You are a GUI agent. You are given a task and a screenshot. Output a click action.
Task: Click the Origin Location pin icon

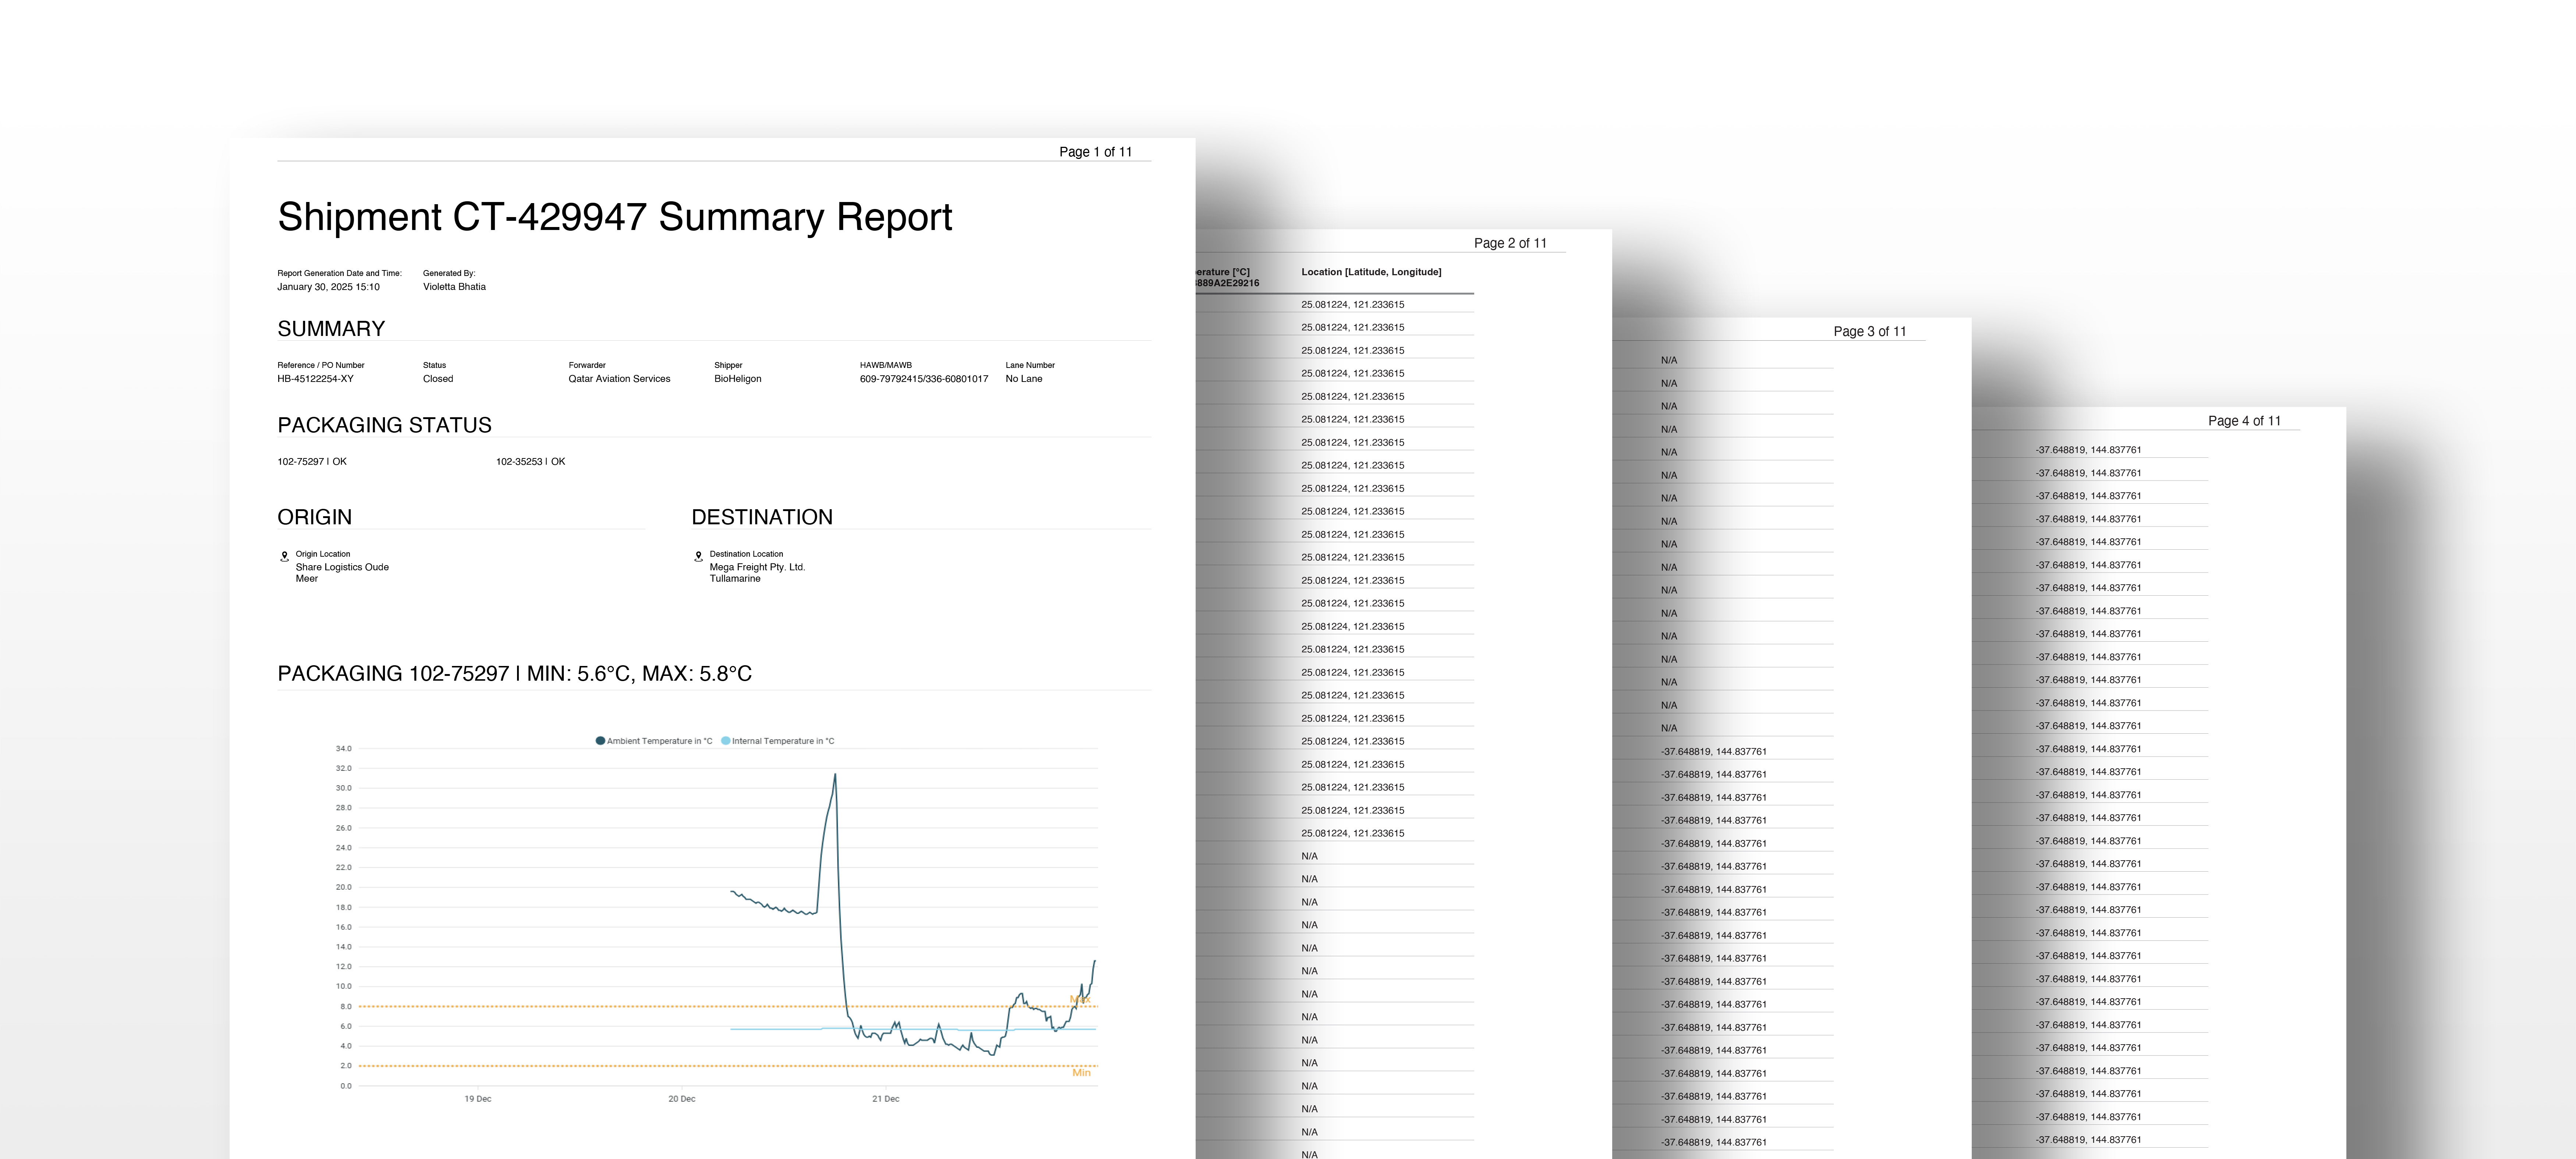284,557
